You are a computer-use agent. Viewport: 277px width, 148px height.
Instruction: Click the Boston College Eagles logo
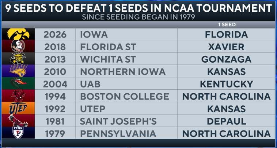coord(19,96)
